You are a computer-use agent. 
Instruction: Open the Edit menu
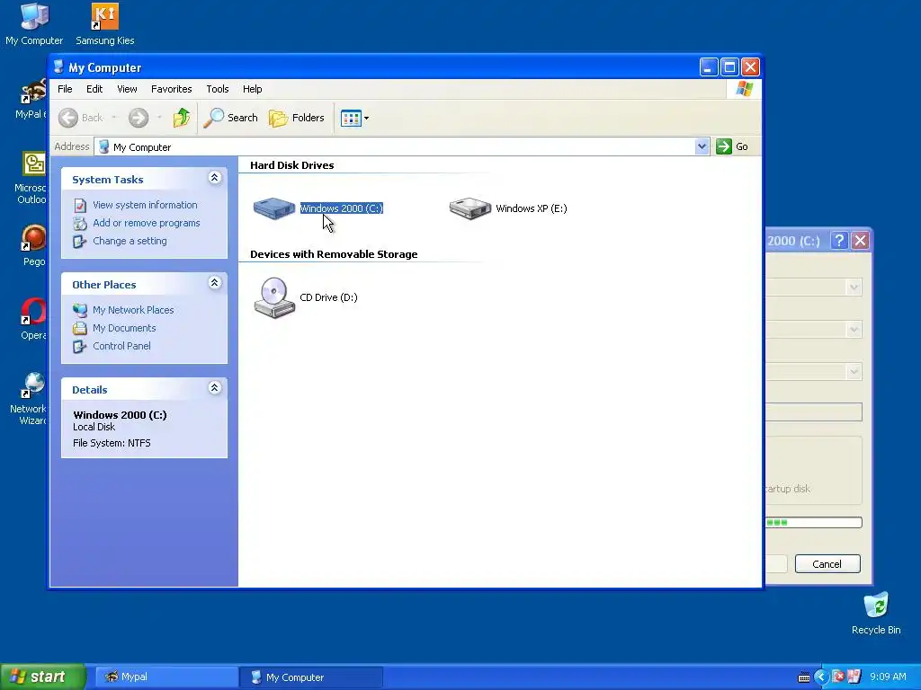[94, 89]
